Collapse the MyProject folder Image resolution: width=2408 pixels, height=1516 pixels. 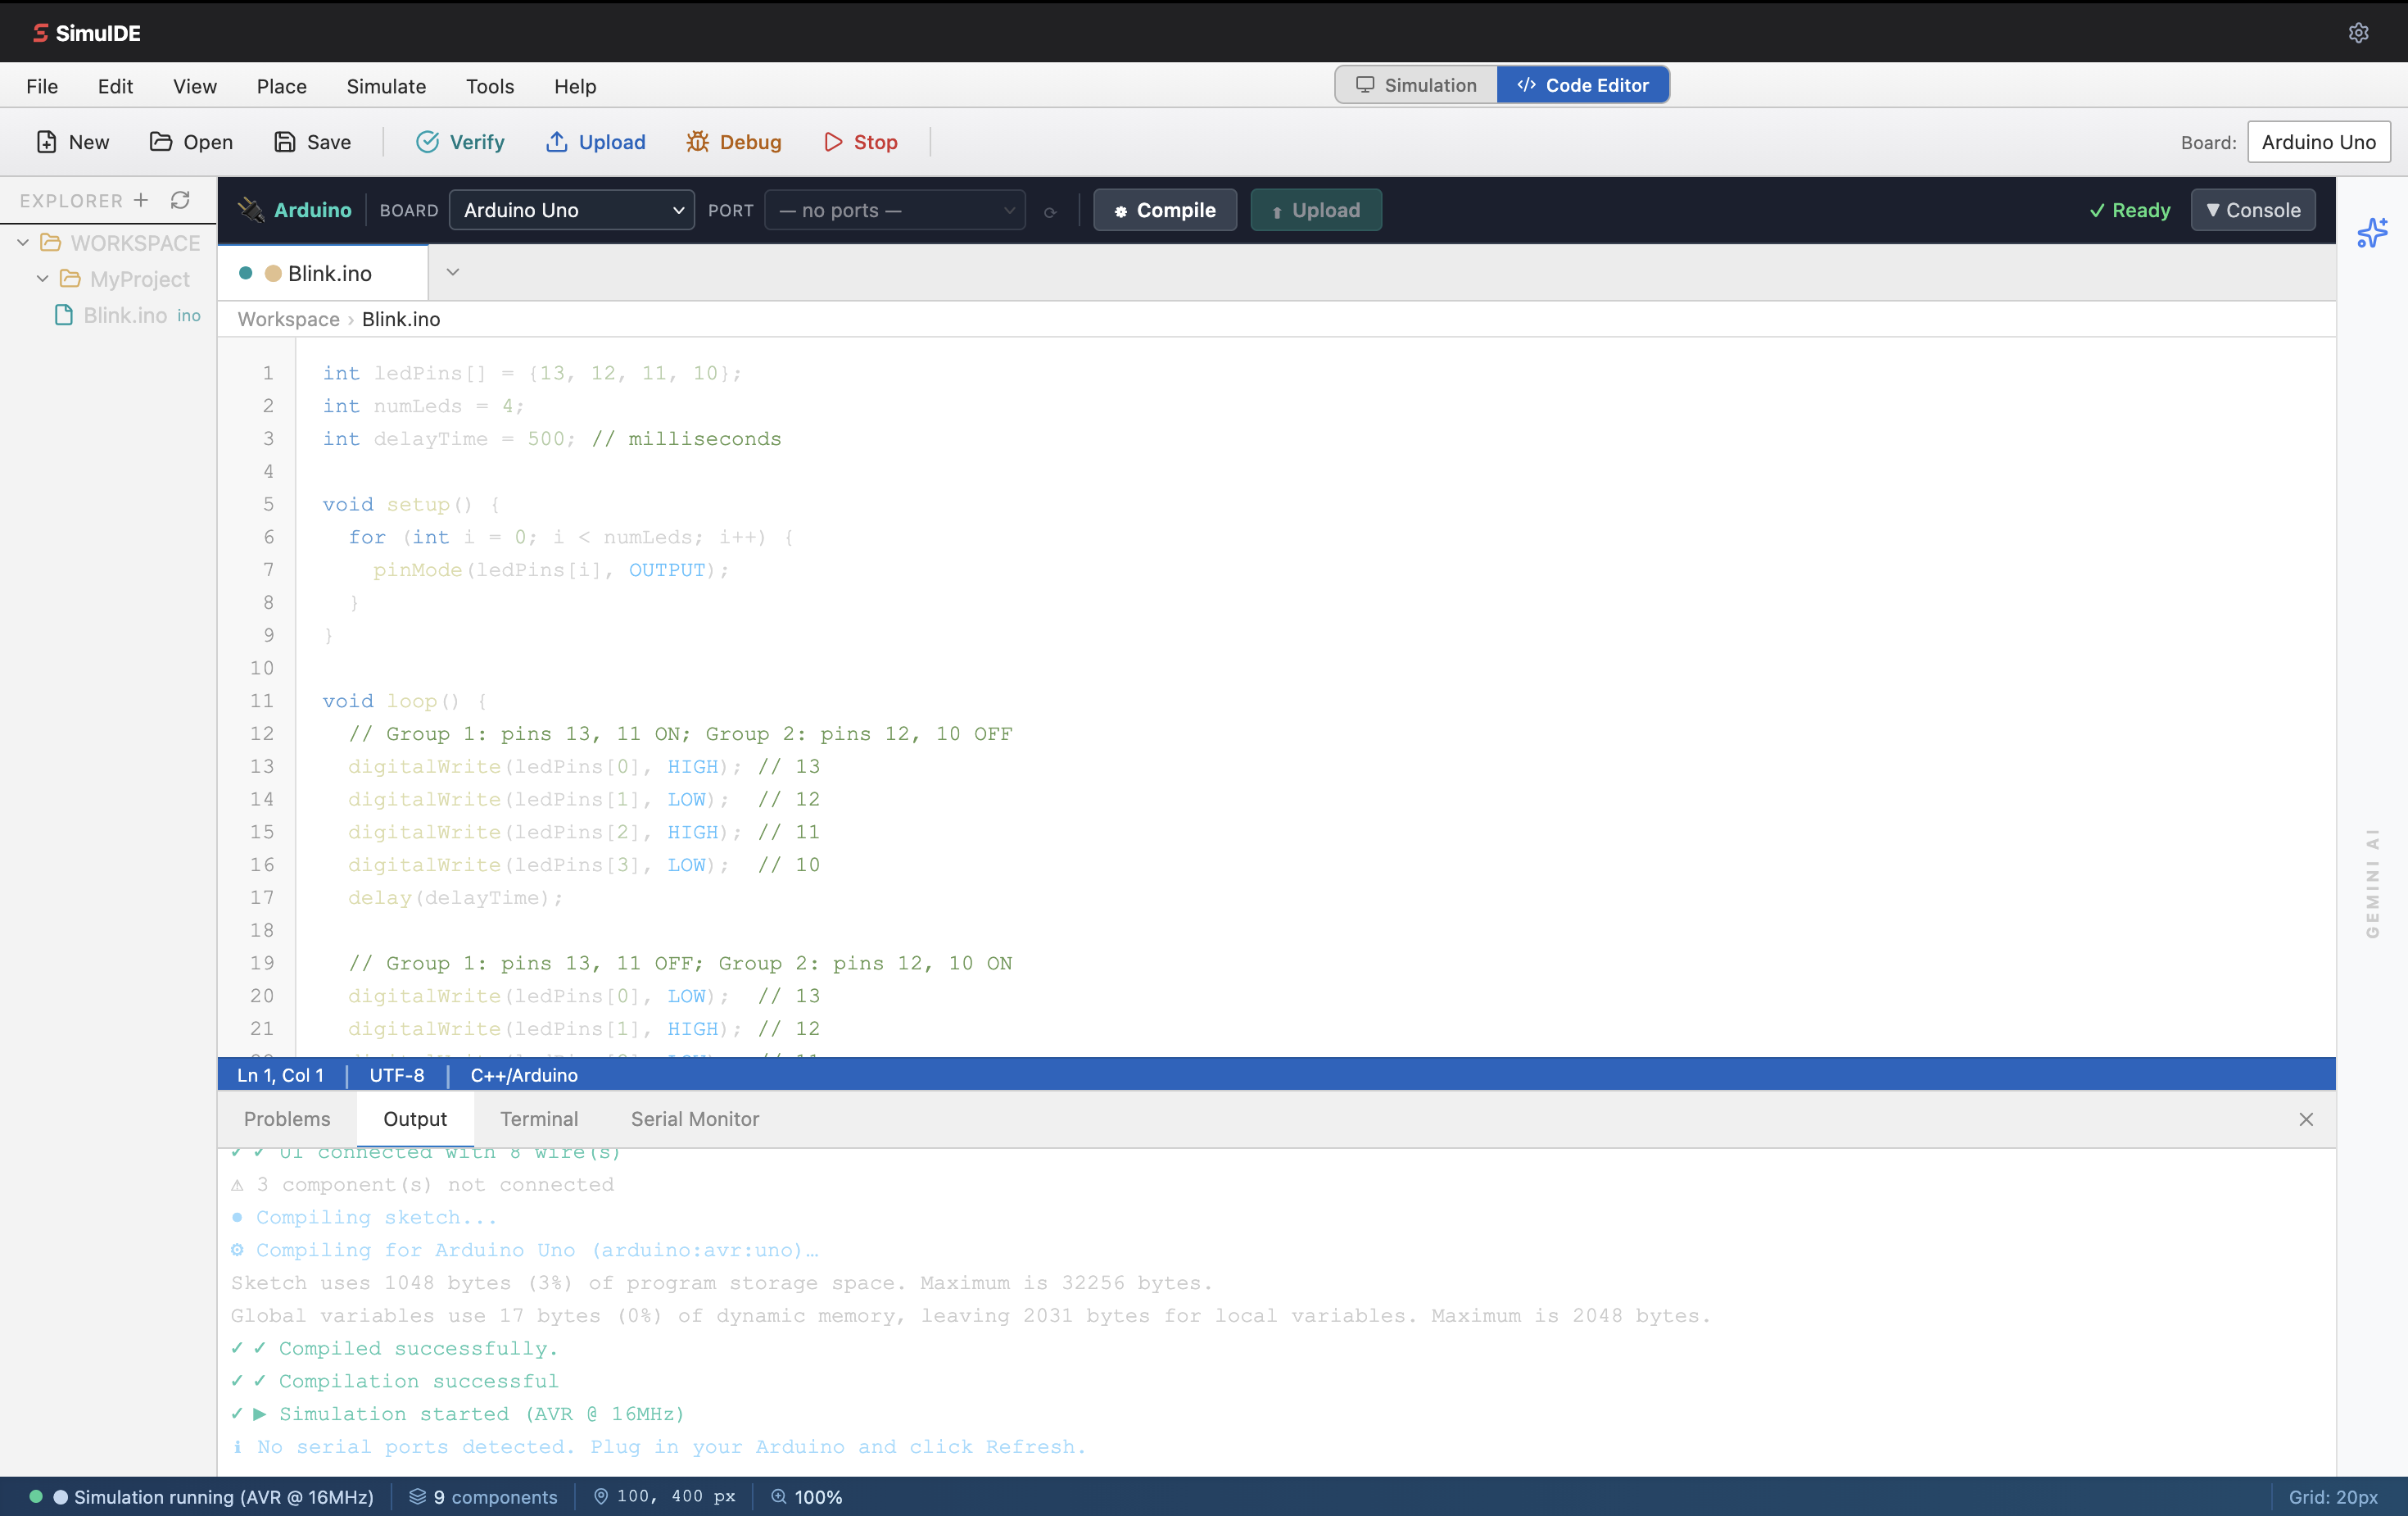pyautogui.click(x=43, y=279)
